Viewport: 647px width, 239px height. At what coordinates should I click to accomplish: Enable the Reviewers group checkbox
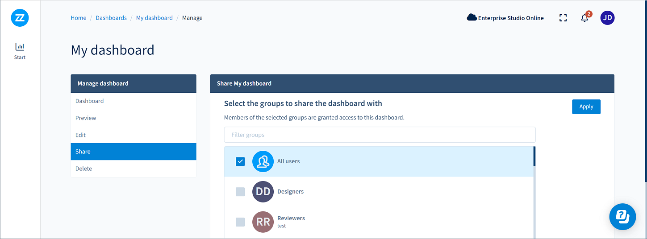click(240, 222)
